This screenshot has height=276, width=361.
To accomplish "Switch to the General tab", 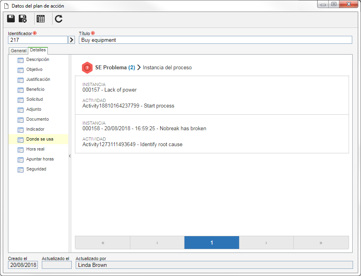I will coord(18,51).
